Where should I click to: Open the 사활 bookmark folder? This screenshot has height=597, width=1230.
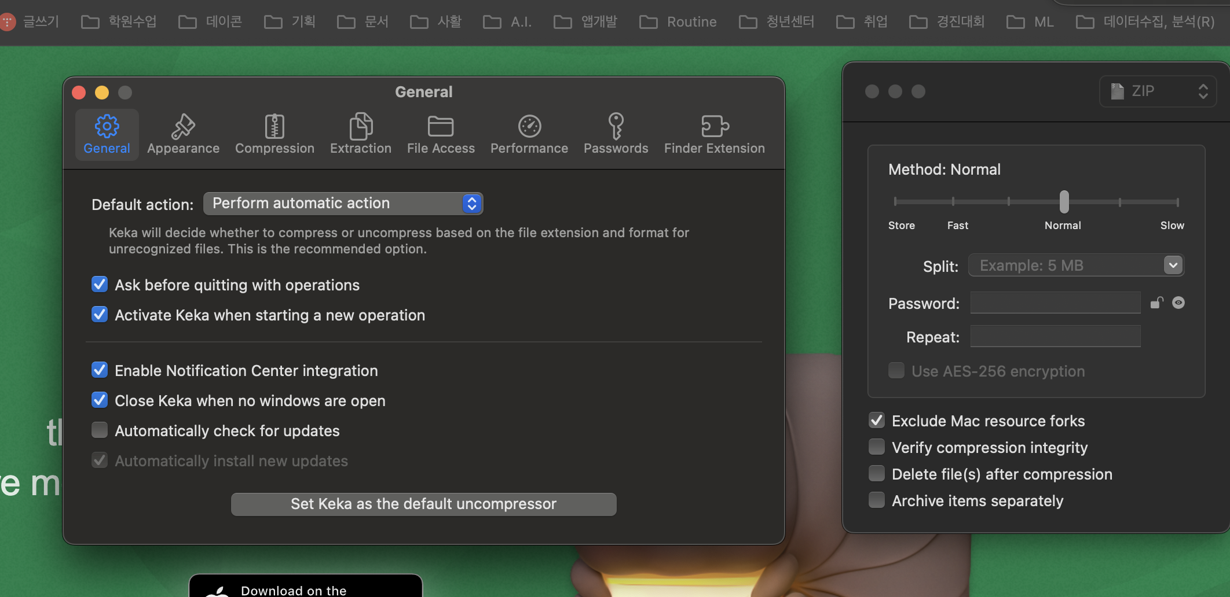(x=435, y=22)
